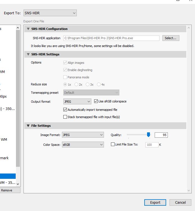Select the 1x reduce size option

click(x=65, y=85)
